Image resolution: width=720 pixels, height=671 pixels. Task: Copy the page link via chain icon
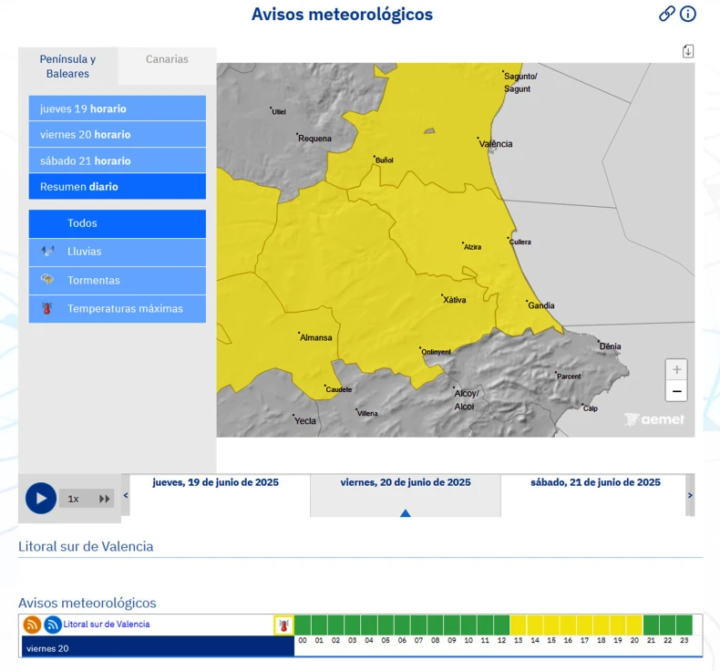[667, 14]
